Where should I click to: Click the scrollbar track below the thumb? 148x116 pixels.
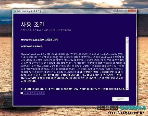pyautogui.click(x=127, y=65)
